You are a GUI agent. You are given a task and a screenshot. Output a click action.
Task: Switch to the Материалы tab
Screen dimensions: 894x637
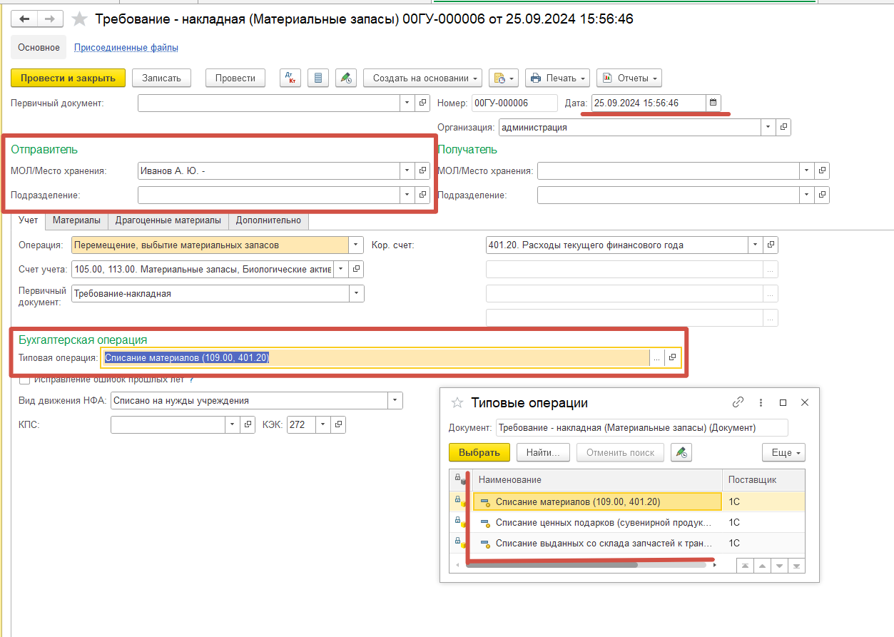[x=76, y=220]
